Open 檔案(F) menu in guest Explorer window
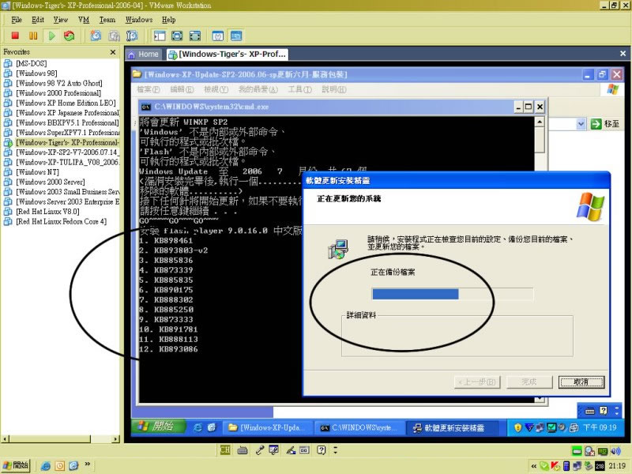 point(149,89)
